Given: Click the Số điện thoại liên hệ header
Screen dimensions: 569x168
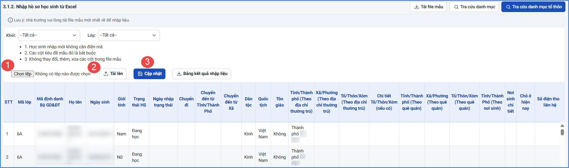Looking at the screenshot, I should click(547, 102).
